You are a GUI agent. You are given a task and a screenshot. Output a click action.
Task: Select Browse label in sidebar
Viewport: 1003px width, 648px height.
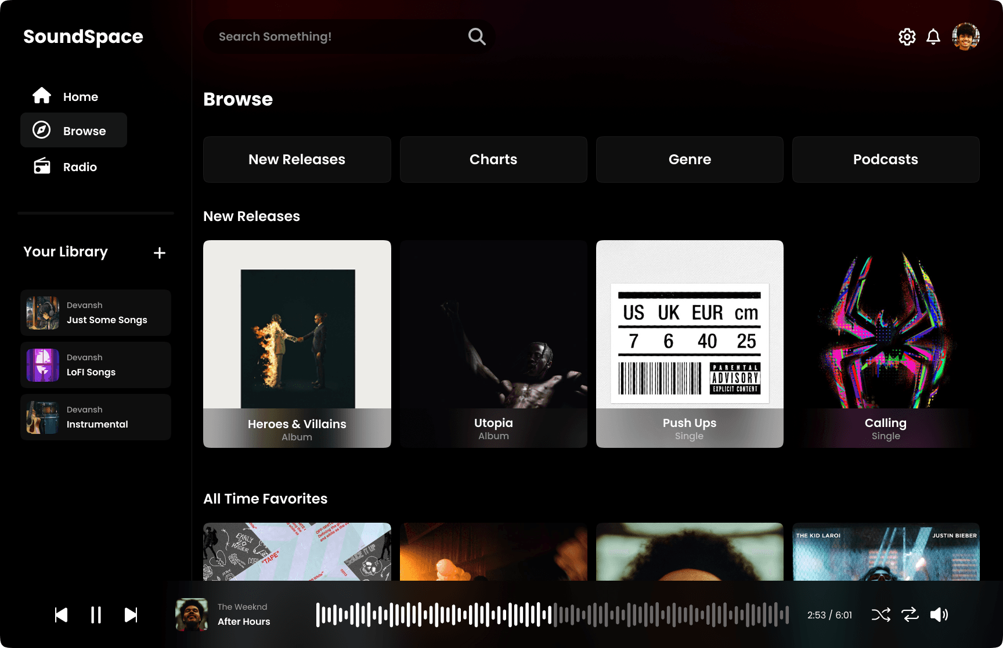pos(85,131)
